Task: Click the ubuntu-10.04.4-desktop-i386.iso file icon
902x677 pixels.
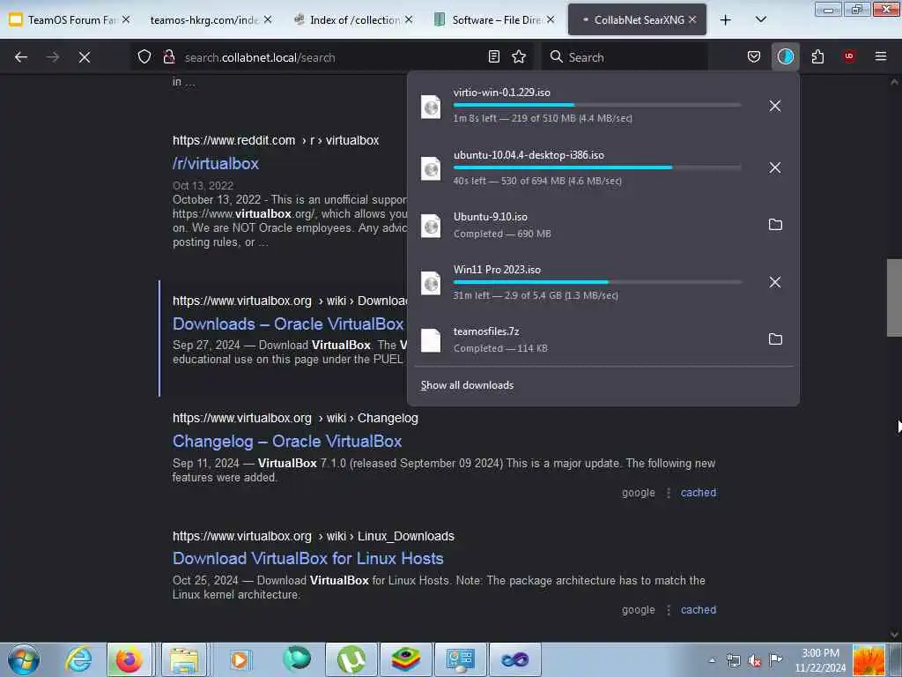Action: pyautogui.click(x=431, y=168)
